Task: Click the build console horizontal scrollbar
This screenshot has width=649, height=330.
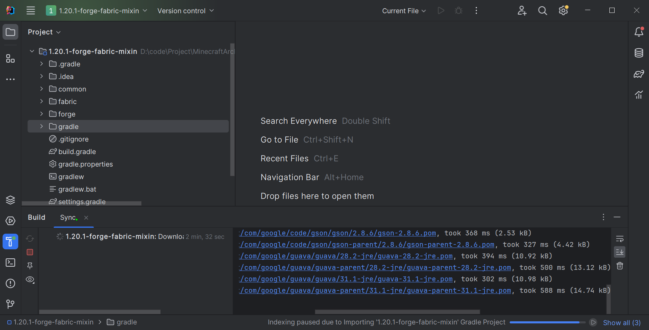Action: coord(397,312)
